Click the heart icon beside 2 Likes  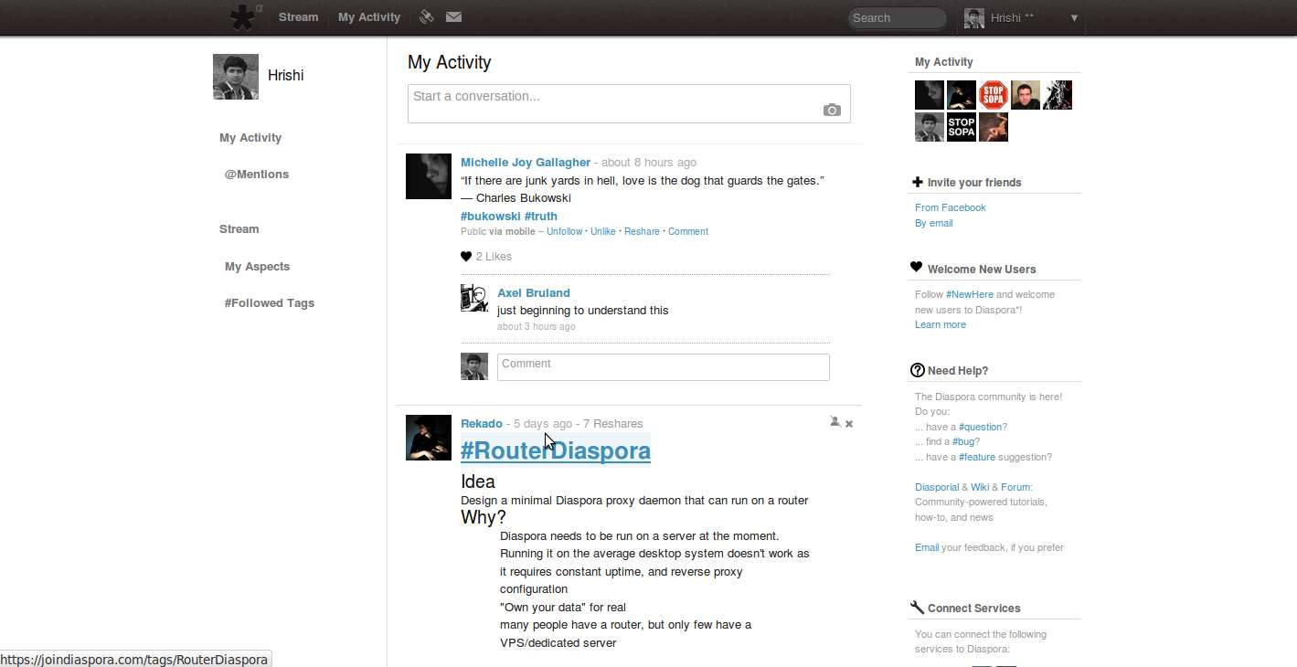click(466, 257)
